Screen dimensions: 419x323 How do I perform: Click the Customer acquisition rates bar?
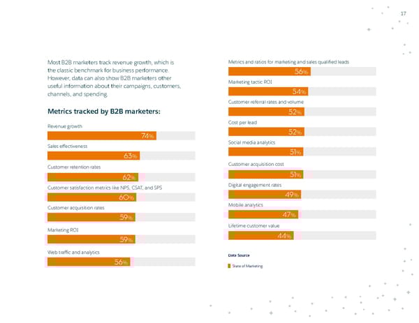(90, 218)
